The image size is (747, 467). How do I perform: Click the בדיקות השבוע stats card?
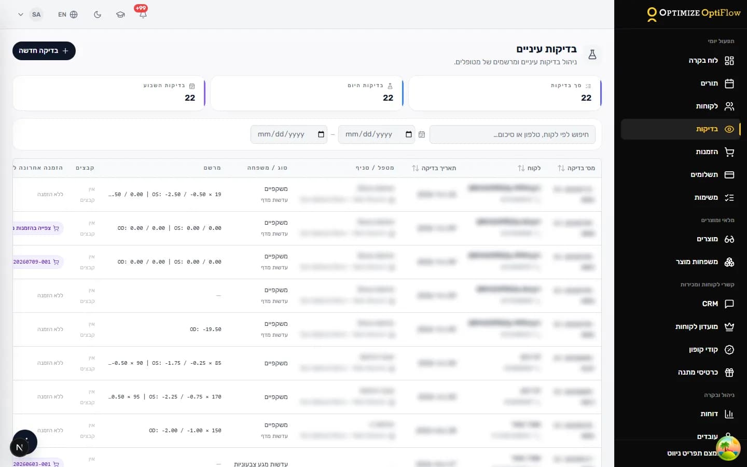click(109, 93)
